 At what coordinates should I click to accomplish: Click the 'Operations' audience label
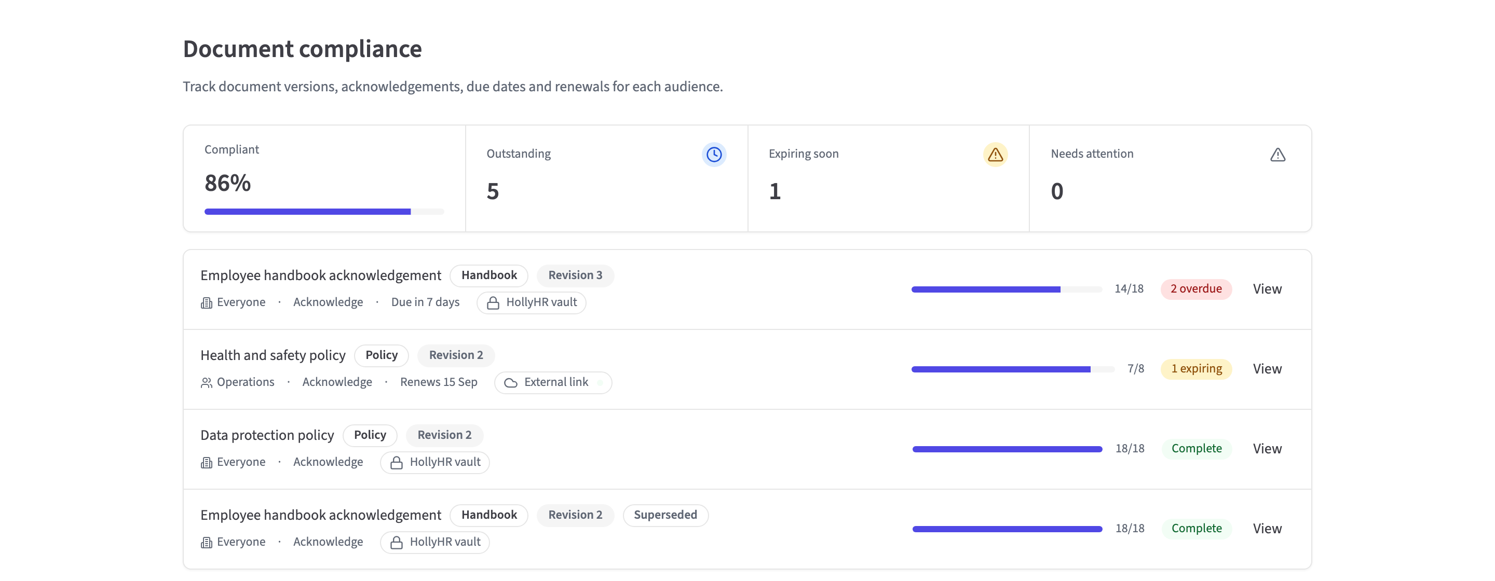point(246,383)
